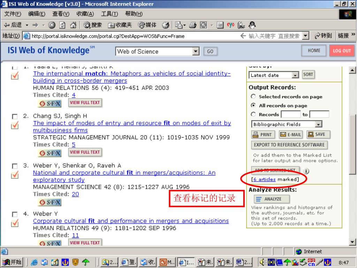Click the ANALYZE results button
357x268 pixels.
(x=272, y=199)
